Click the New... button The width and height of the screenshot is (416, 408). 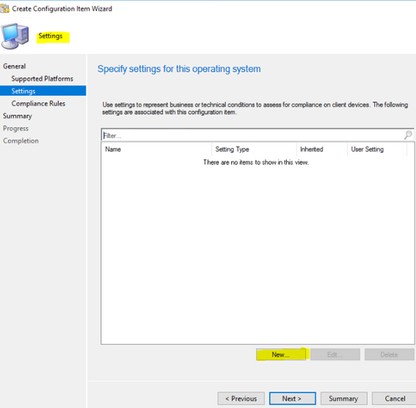pyautogui.click(x=281, y=355)
